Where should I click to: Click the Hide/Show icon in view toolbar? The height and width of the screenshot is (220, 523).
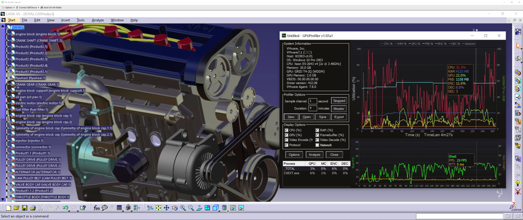click(x=233, y=208)
